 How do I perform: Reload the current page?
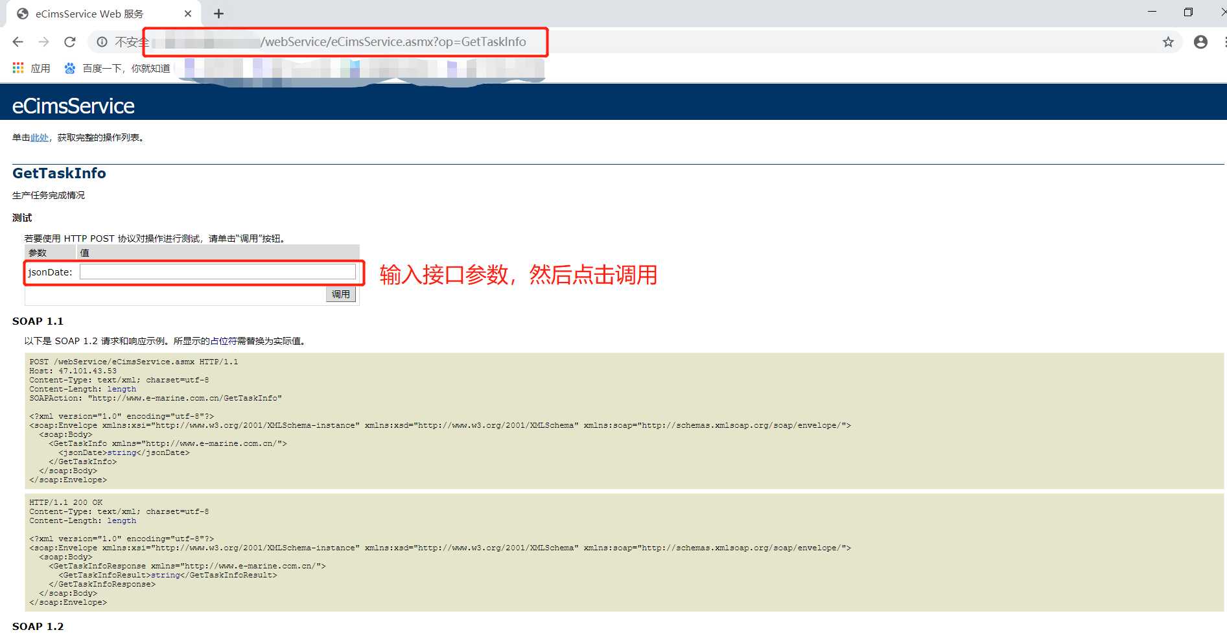pyautogui.click(x=70, y=42)
